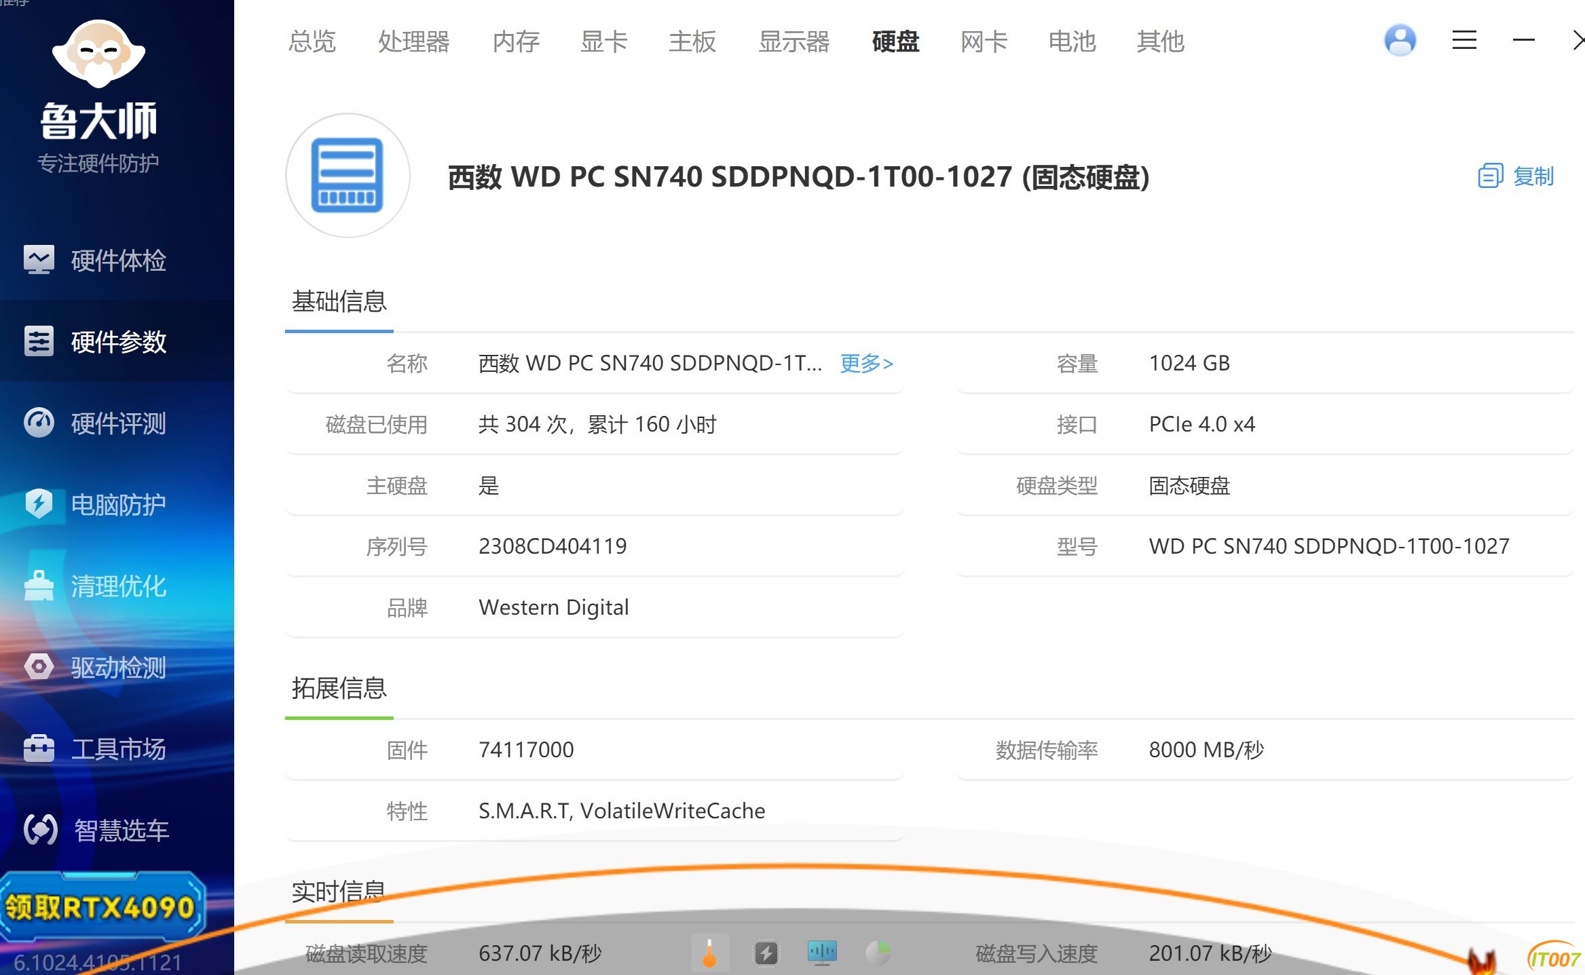1585x975 pixels.
Task: Click the capacity value 1024 GB
Action: [x=1189, y=363]
